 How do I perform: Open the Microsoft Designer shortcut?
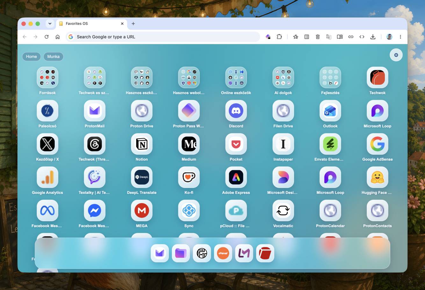pyautogui.click(x=283, y=177)
